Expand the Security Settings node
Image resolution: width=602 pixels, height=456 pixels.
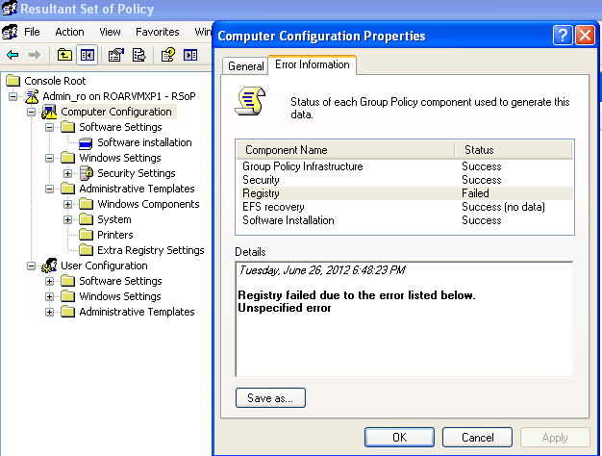point(68,173)
